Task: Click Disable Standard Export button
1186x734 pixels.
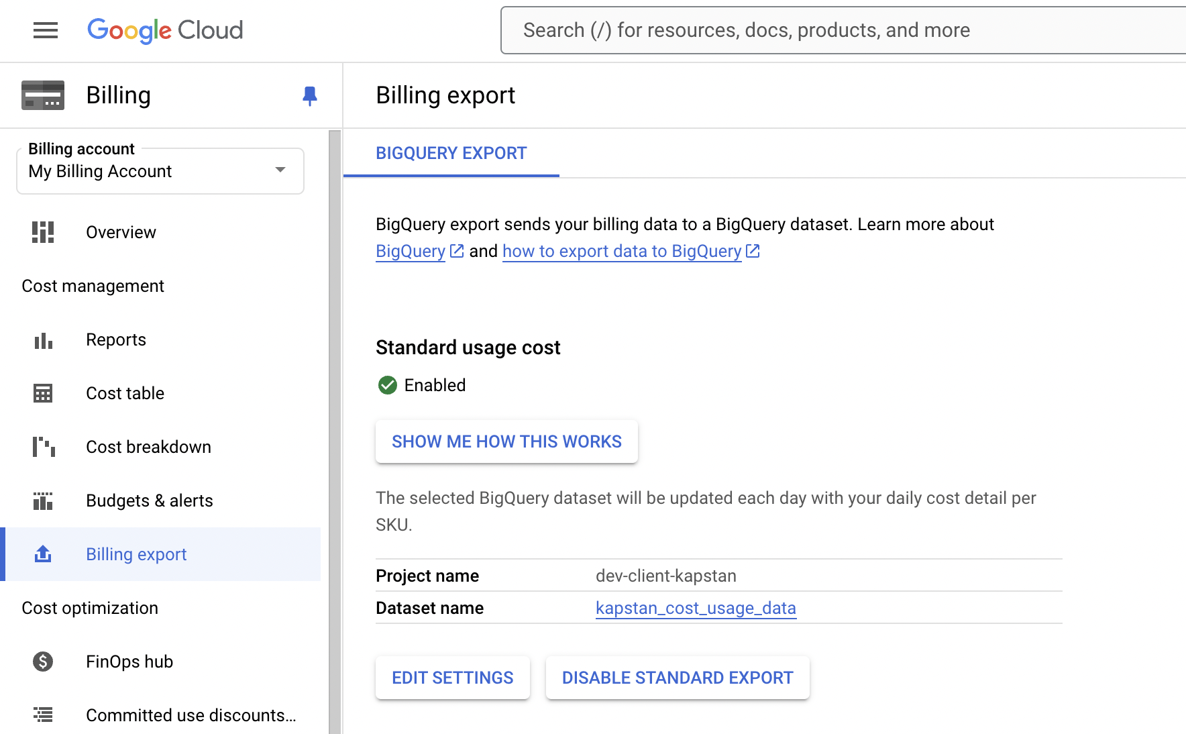Action: tap(678, 678)
